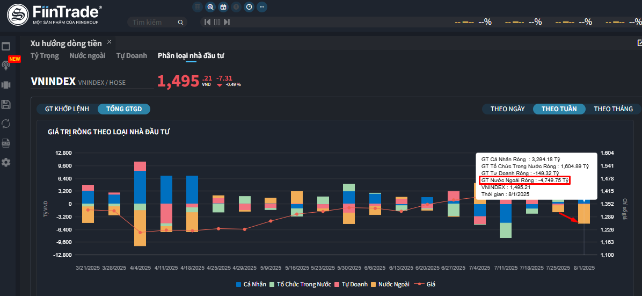This screenshot has width=642, height=296.
Task: Open the carousel slides sidebar icon
Action: pos(6,85)
